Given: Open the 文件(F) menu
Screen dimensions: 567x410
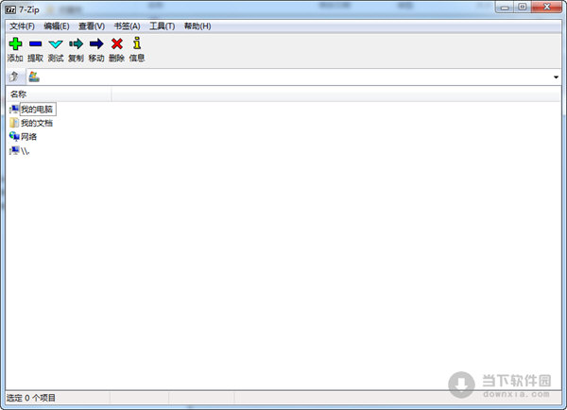Looking at the screenshot, I should (x=22, y=26).
